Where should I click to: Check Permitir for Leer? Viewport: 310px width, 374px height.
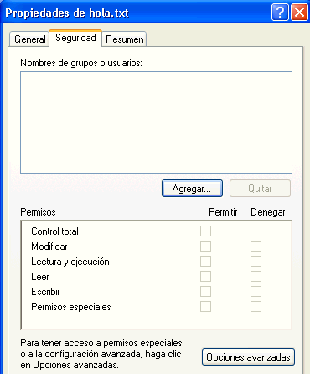point(205,277)
